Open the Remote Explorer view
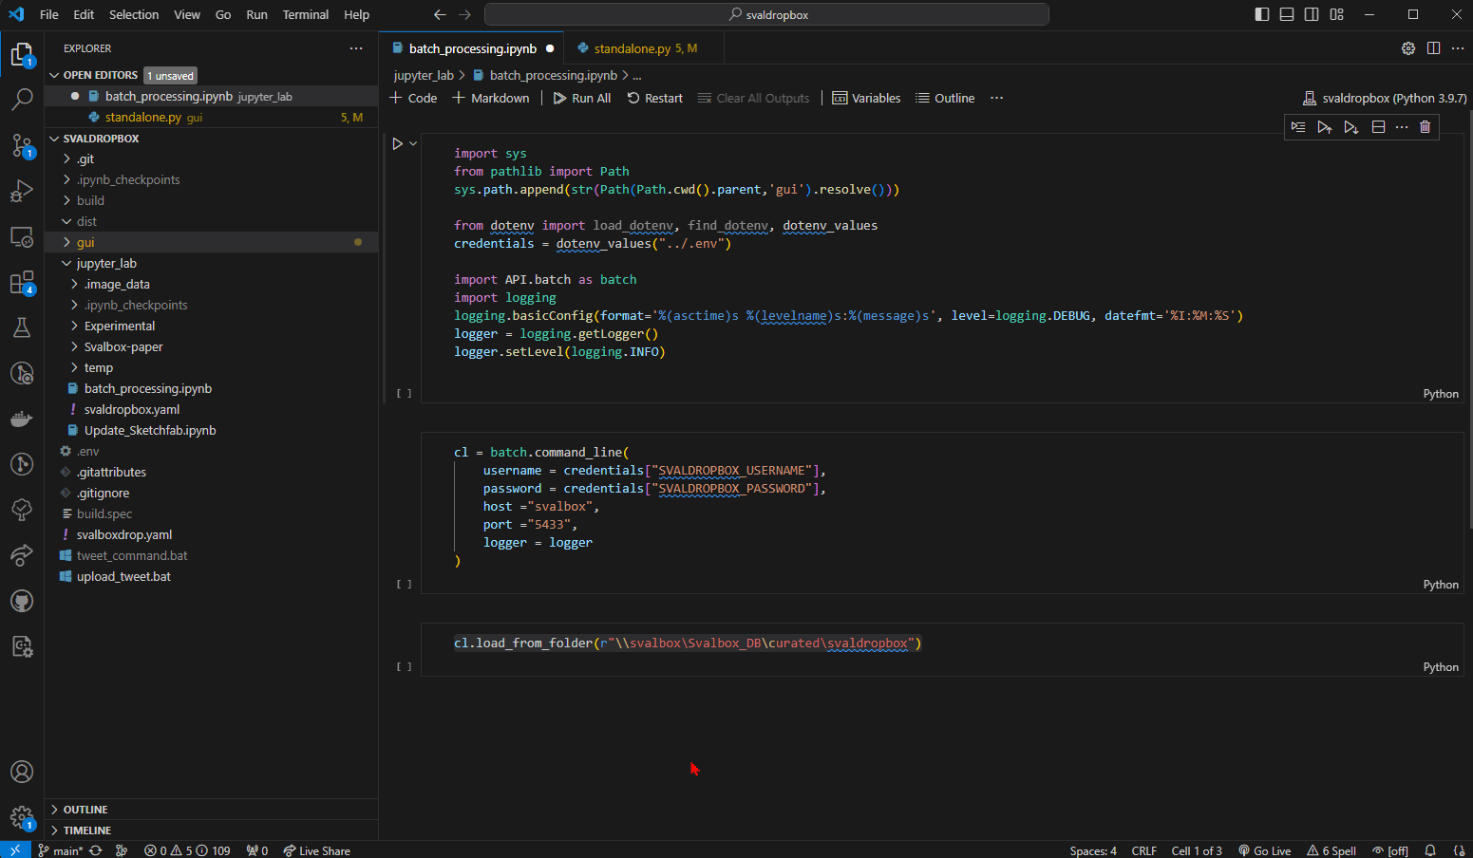The width and height of the screenshot is (1473, 858). pos(22,236)
